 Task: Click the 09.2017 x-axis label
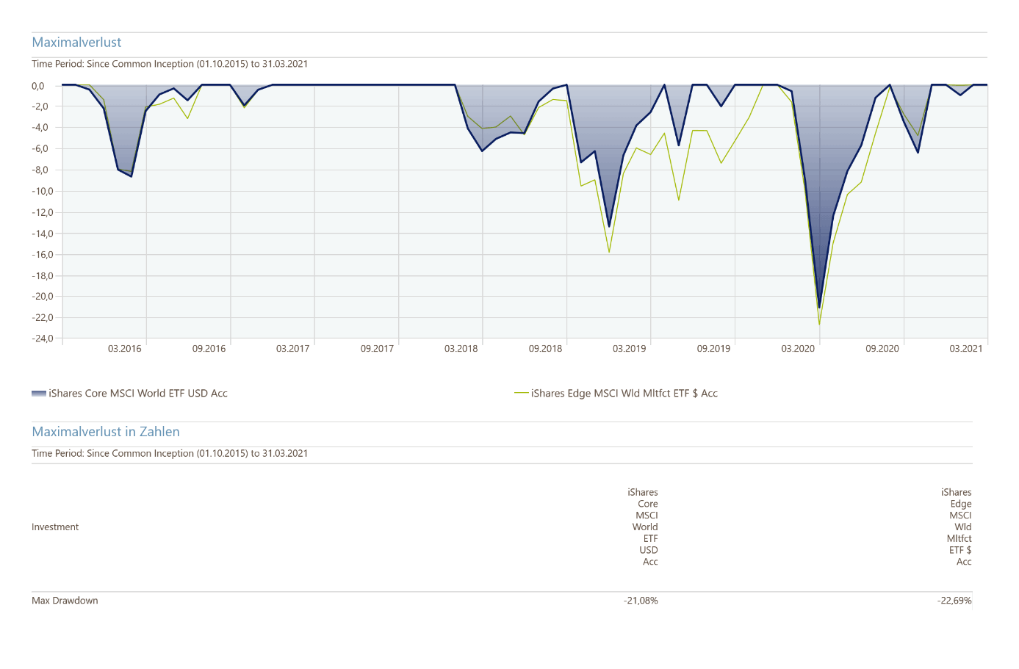378,349
